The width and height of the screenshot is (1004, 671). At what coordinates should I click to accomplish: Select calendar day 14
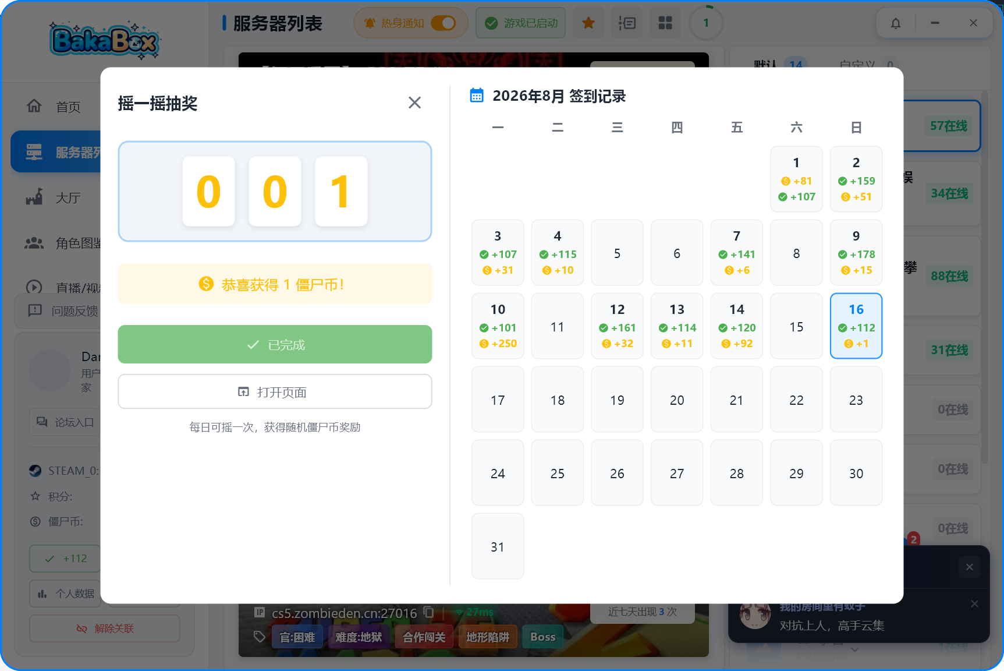tap(737, 326)
